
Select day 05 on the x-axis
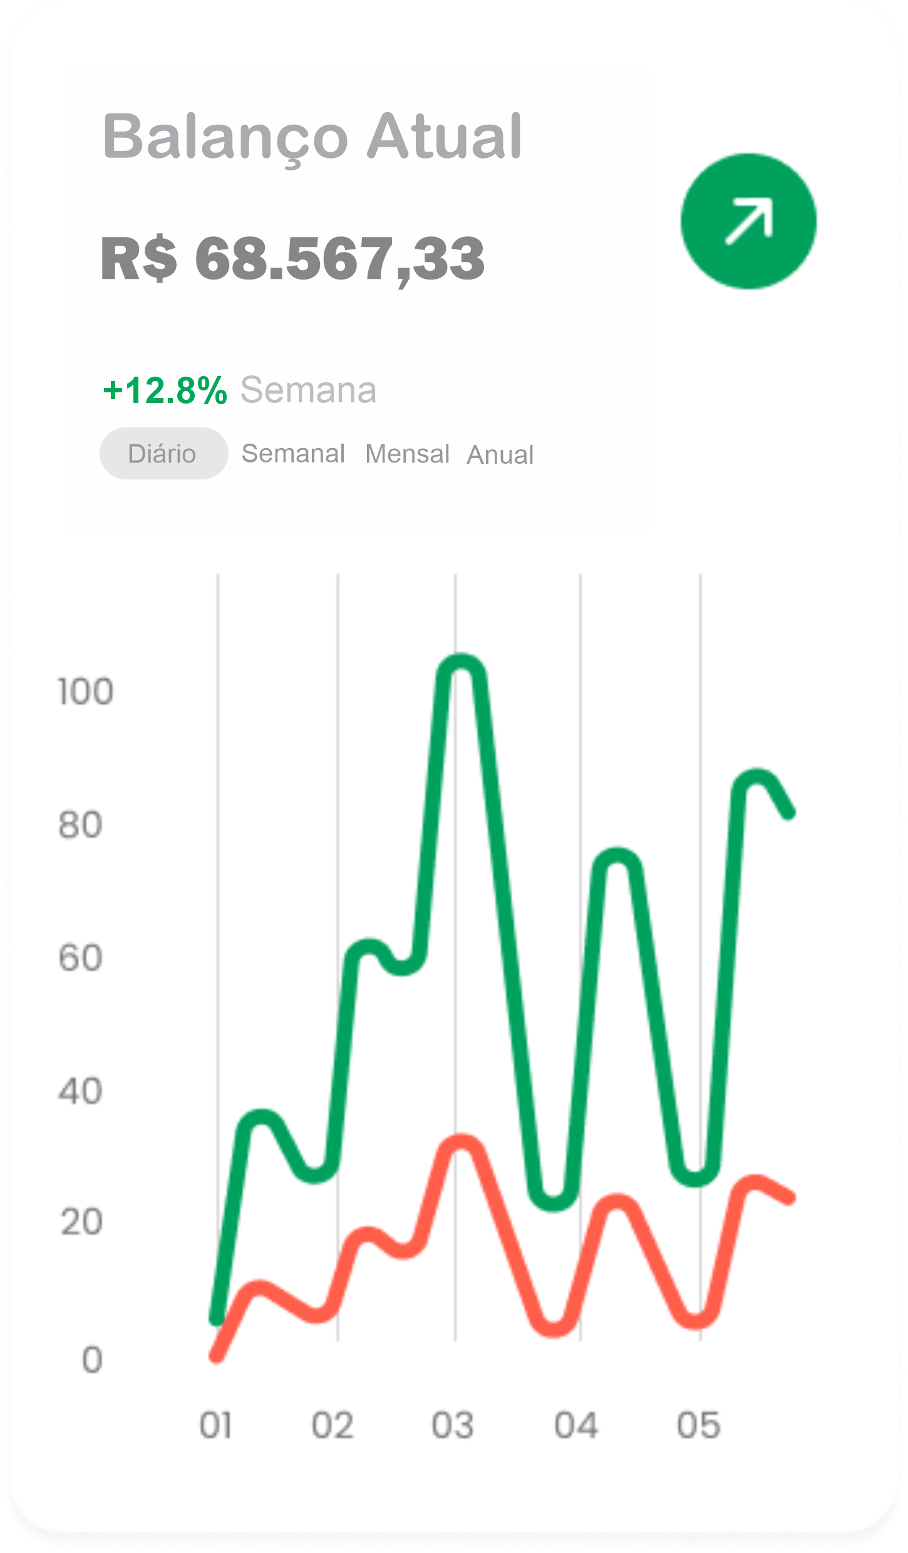coord(698,1425)
